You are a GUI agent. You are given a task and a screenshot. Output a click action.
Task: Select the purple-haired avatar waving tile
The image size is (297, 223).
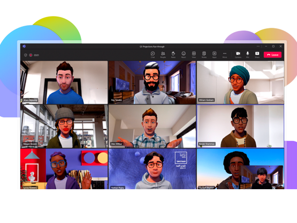pos(64,169)
